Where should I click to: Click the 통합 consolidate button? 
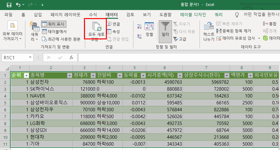pyautogui.click(x=270, y=24)
